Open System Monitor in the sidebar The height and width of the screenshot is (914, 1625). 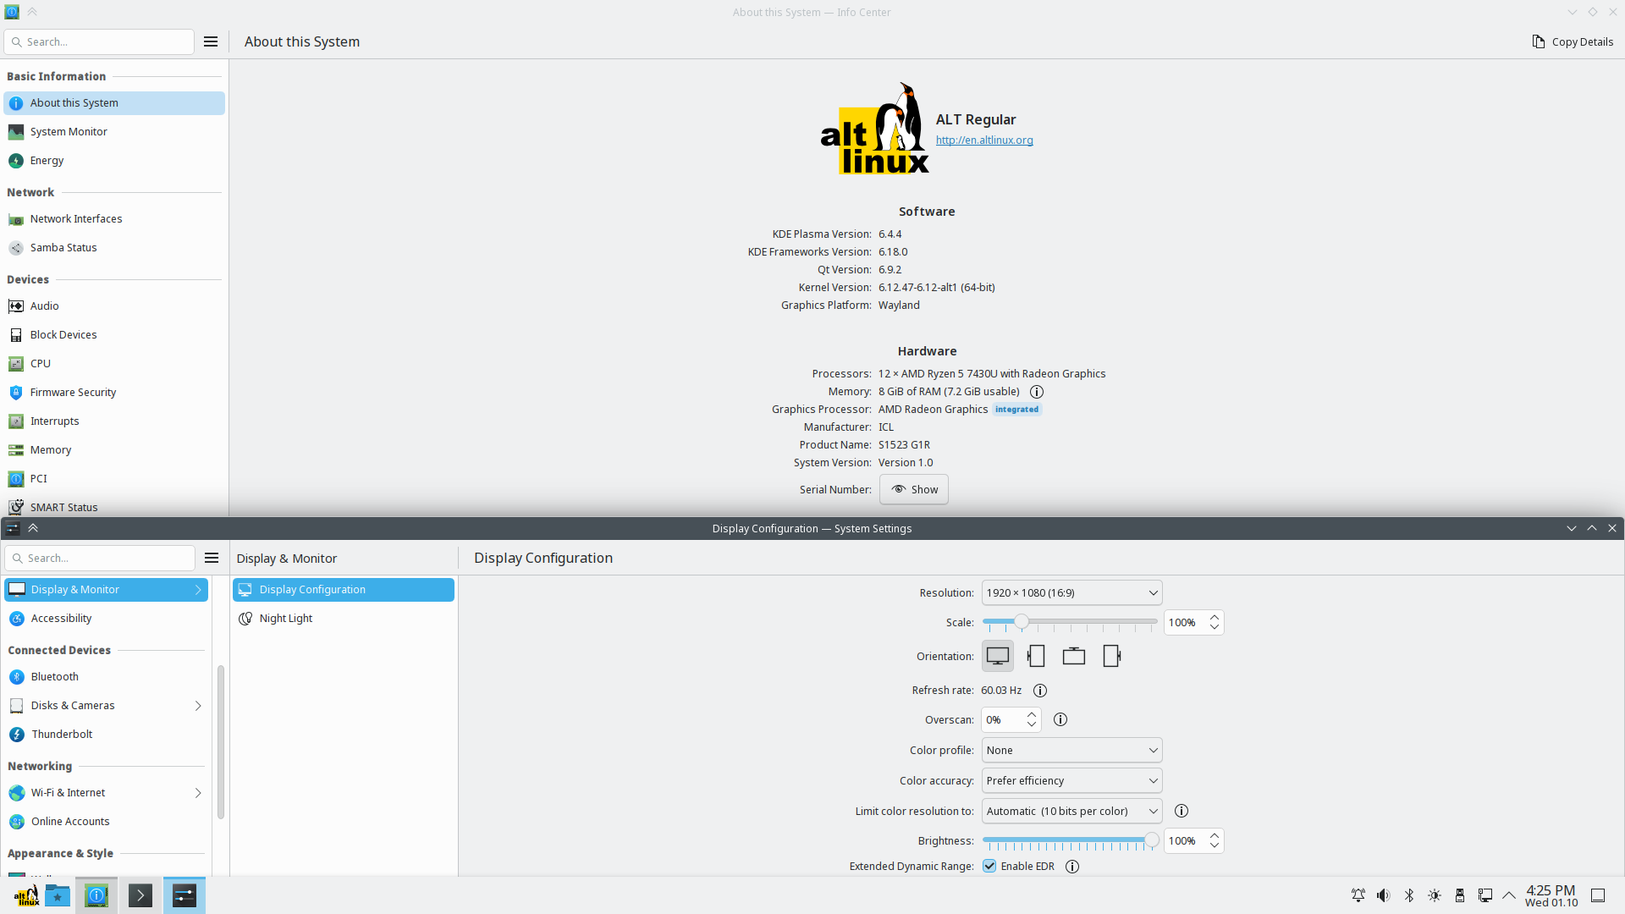(x=69, y=132)
